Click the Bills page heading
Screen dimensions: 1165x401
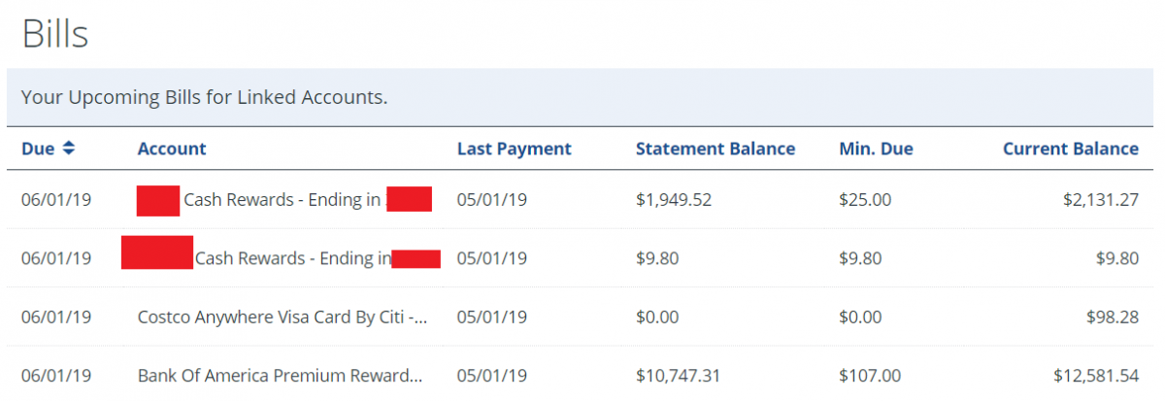coord(55,34)
